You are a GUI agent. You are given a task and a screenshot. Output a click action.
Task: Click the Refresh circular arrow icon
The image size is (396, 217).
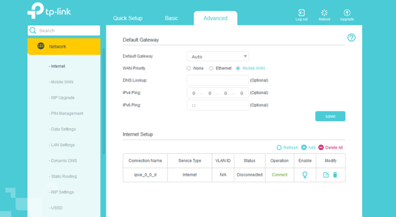pos(279,148)
